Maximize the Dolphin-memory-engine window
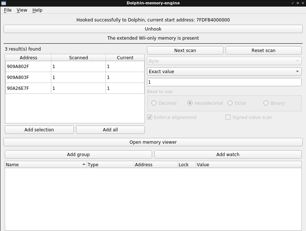Image resolution: width=306 pixels, height=231 pixels. pos(298,3)
